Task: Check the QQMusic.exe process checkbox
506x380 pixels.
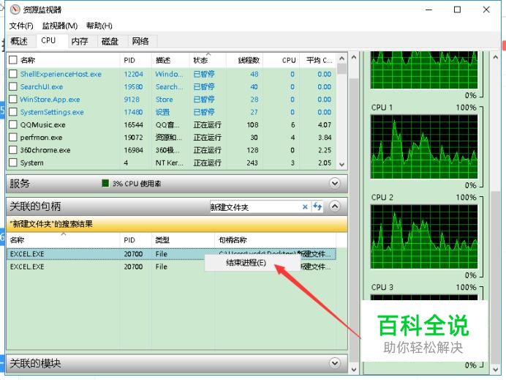Action: pos(13,124)
